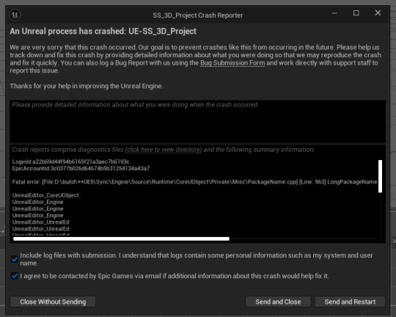Minimize the Crash Reporter window

pyautogui.click(x=334, y=13)
